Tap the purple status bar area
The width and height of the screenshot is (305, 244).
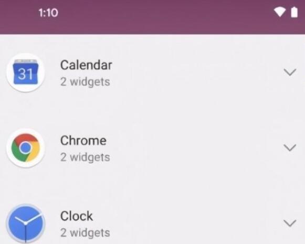click(x=152, y=17)
